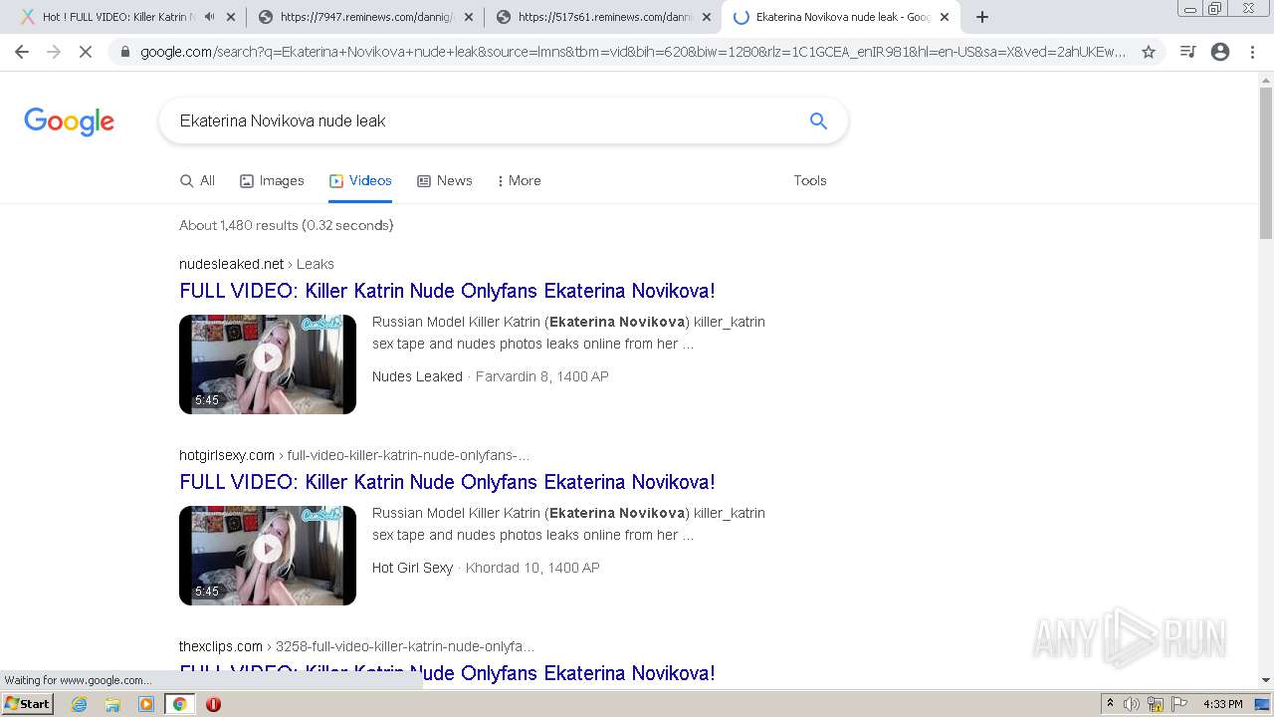Screen dimensions: 1274x717
Task: Click the red Opera-style taskbar icon
Action: point(213,704)
